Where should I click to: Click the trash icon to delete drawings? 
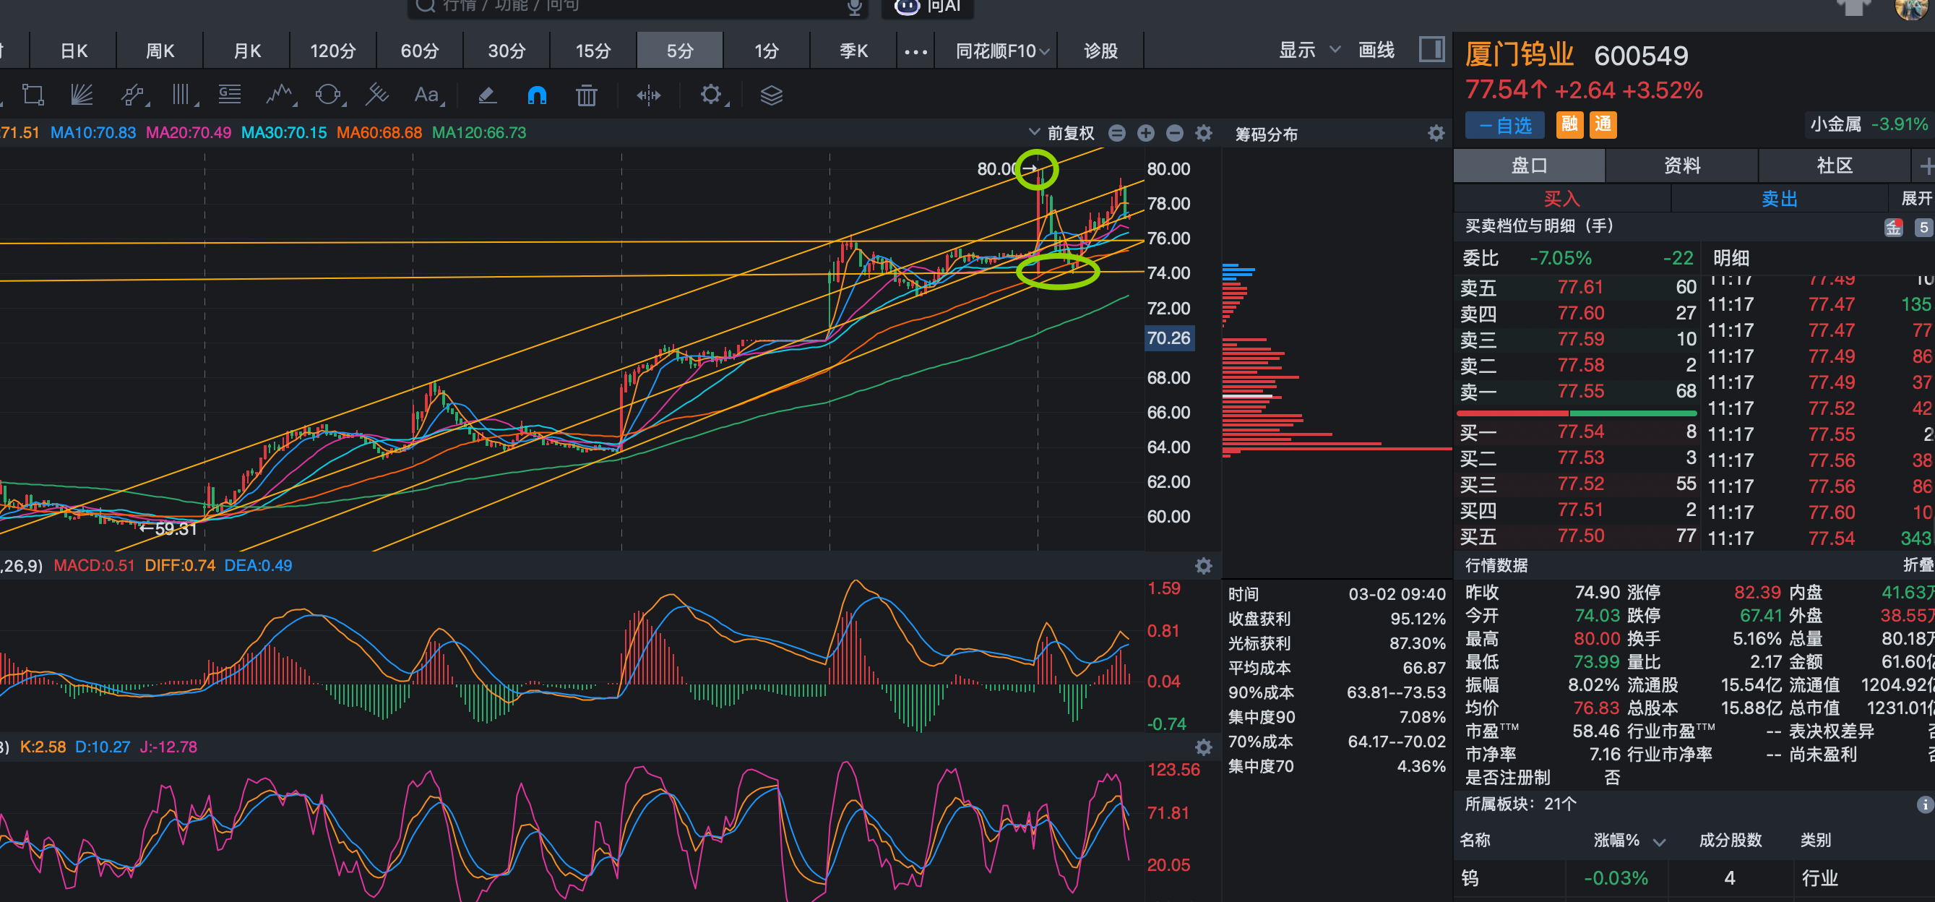586,95
